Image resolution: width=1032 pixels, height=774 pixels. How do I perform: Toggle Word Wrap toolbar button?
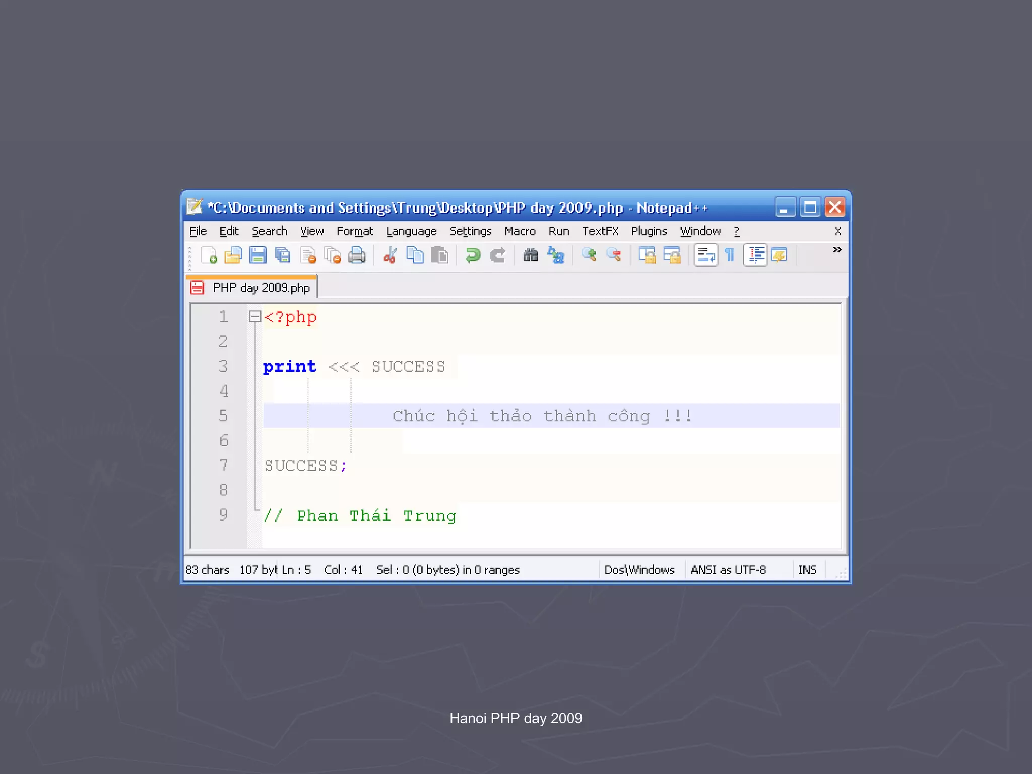[705, 255]
